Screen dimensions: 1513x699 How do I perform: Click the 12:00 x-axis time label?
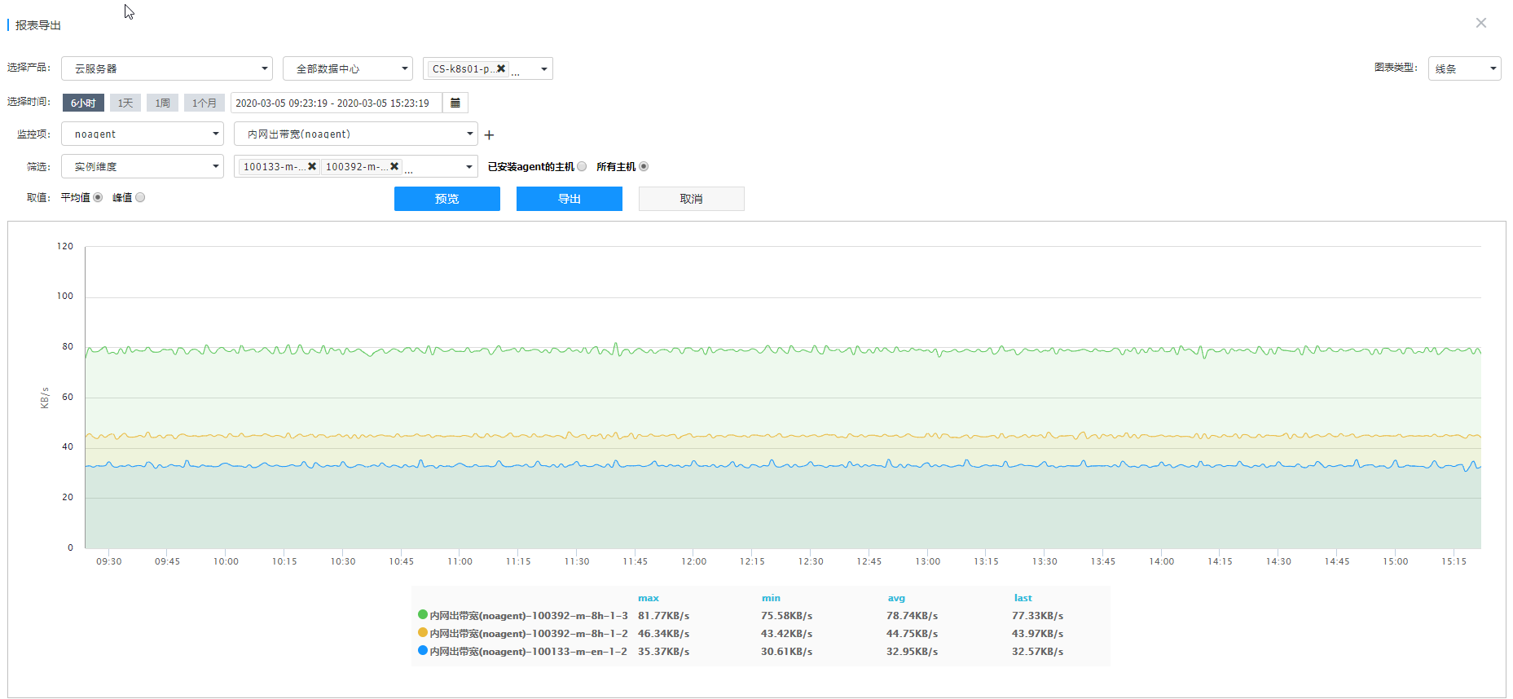[693, 561]
